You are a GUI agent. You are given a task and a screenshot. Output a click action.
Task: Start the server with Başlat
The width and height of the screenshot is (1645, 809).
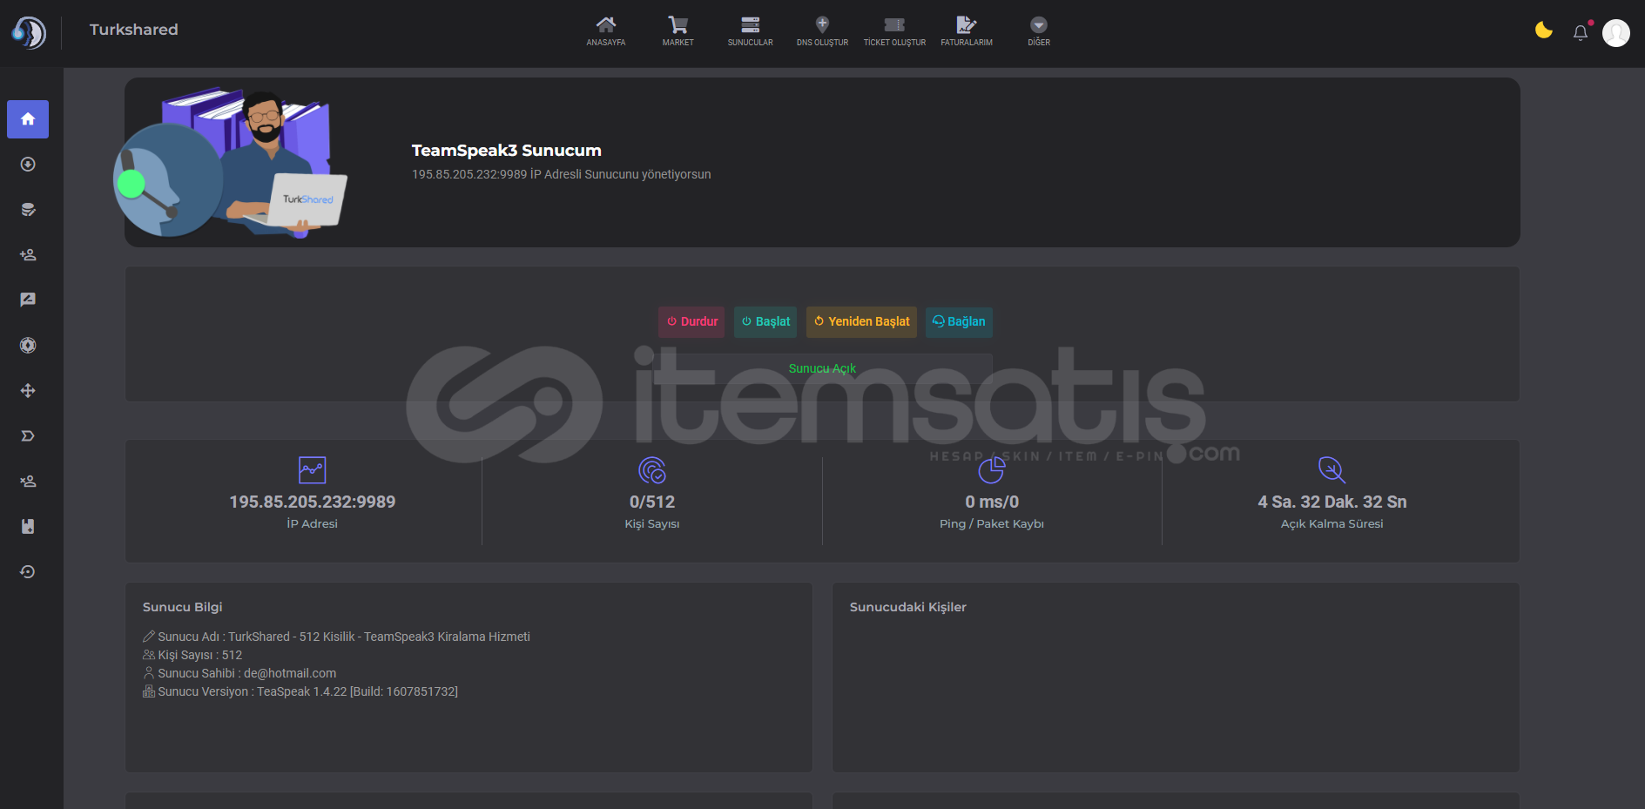pyautogui.click(x=765, y=322)
